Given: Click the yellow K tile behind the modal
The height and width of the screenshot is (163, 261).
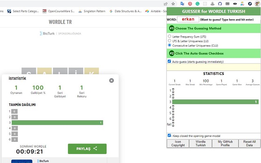Looking at the screenshot, I should 92,71.
